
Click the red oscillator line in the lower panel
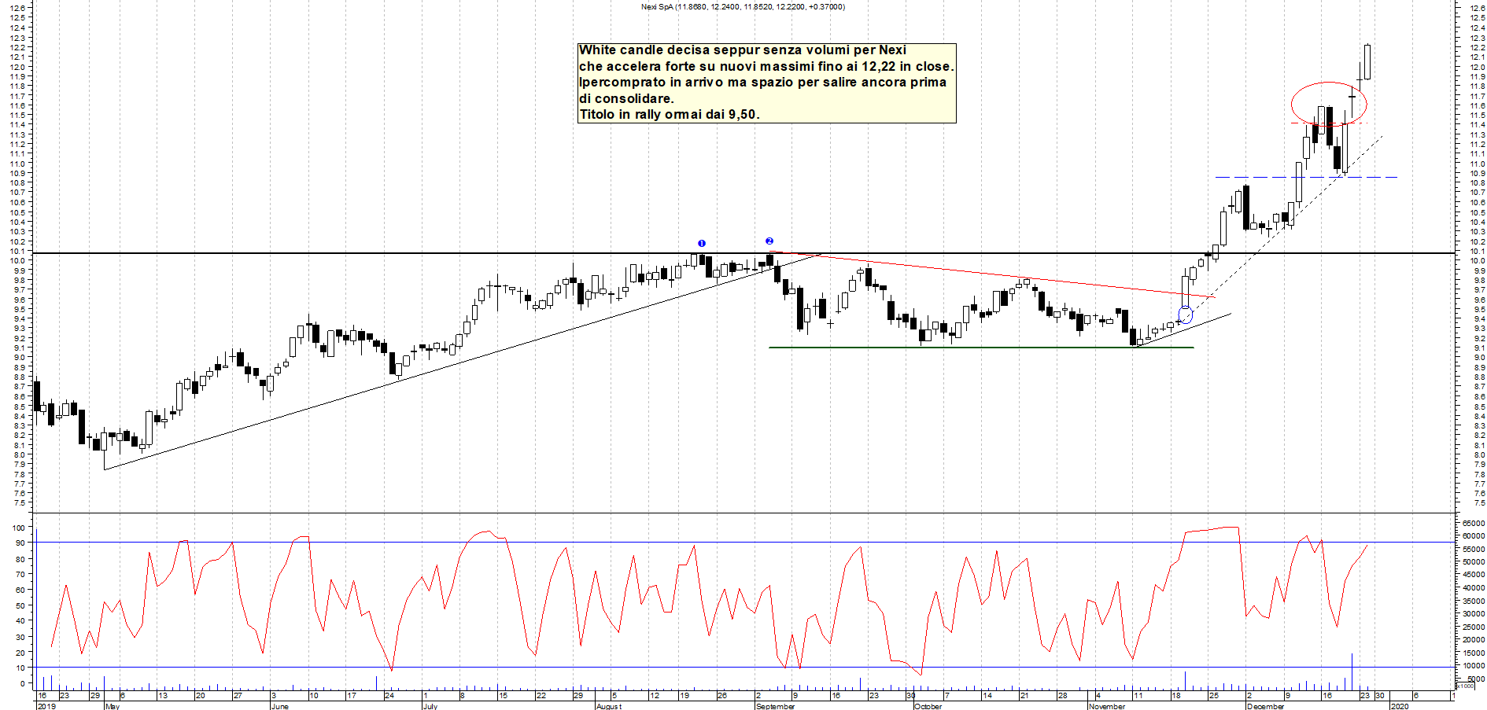click(x=708, y=601)
